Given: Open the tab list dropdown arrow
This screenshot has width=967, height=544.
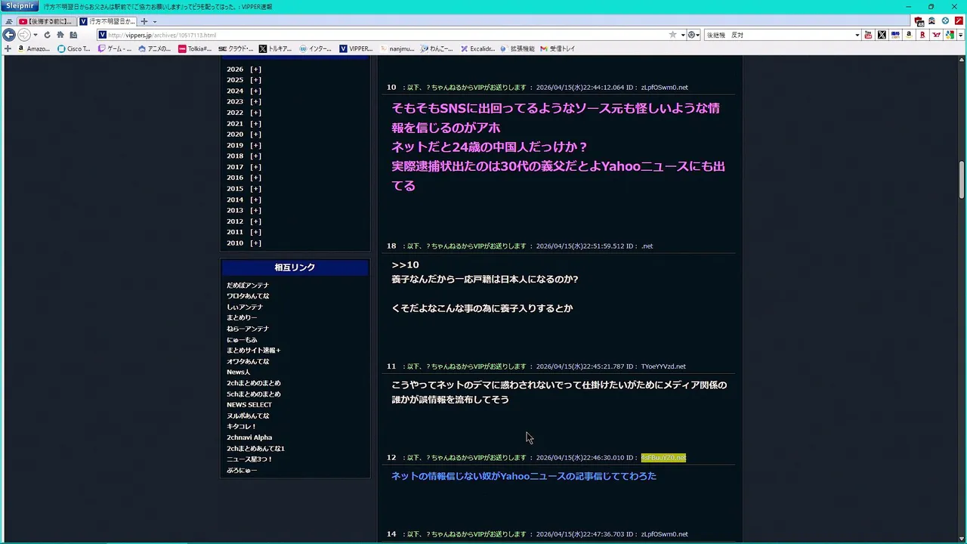Looking at the screenshot, I should pos(155,21).
